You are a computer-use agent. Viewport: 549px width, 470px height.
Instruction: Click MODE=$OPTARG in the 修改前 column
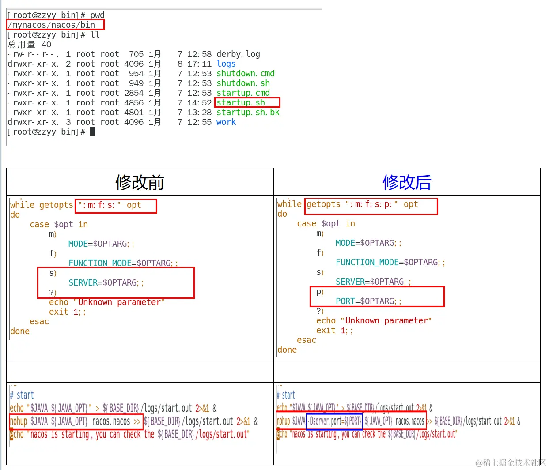click(101, 244)
